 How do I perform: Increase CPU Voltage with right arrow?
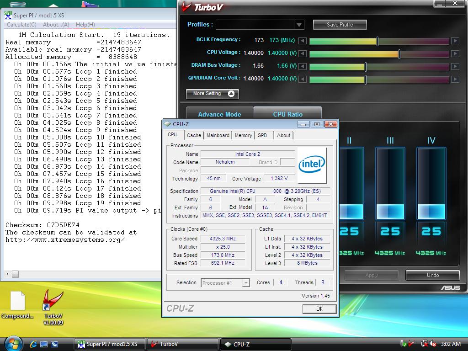(x=455, y=53)
